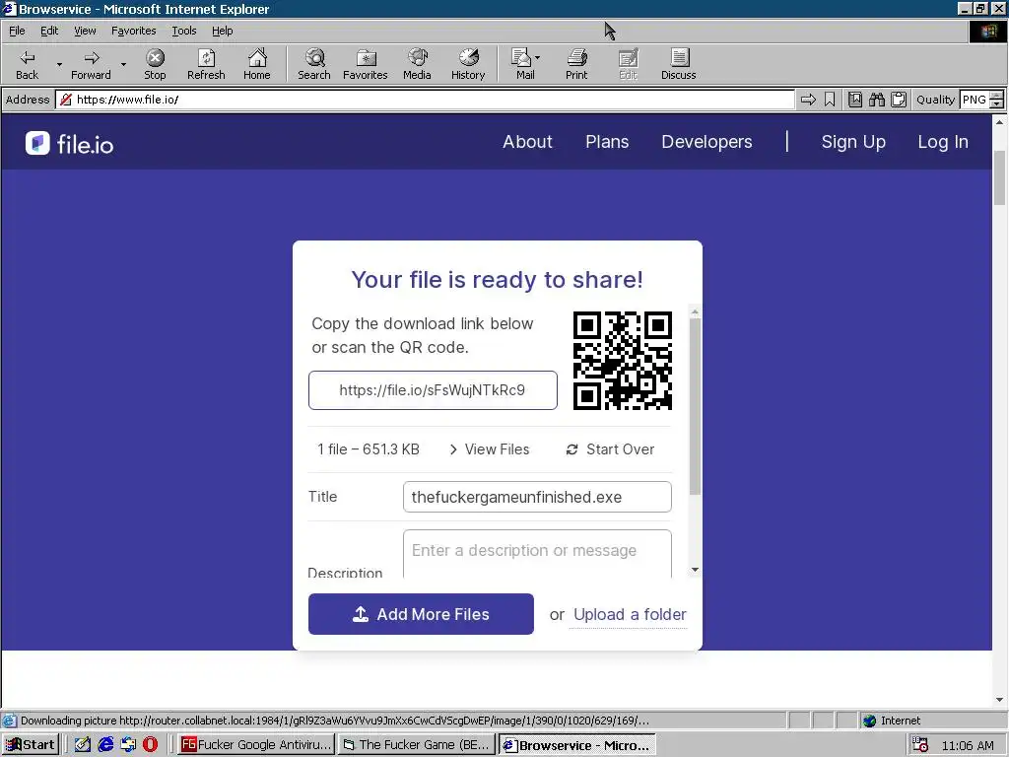Click the Opera quick launch icon
This screenshot has height=757, width=1009.
click(150, 745)
